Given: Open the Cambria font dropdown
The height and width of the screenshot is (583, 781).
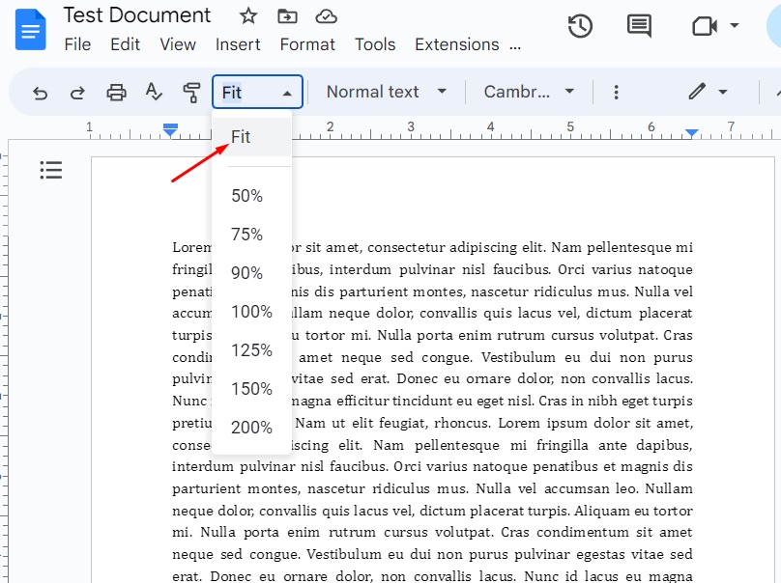Looking at the screenshot, I should point(529,92).
